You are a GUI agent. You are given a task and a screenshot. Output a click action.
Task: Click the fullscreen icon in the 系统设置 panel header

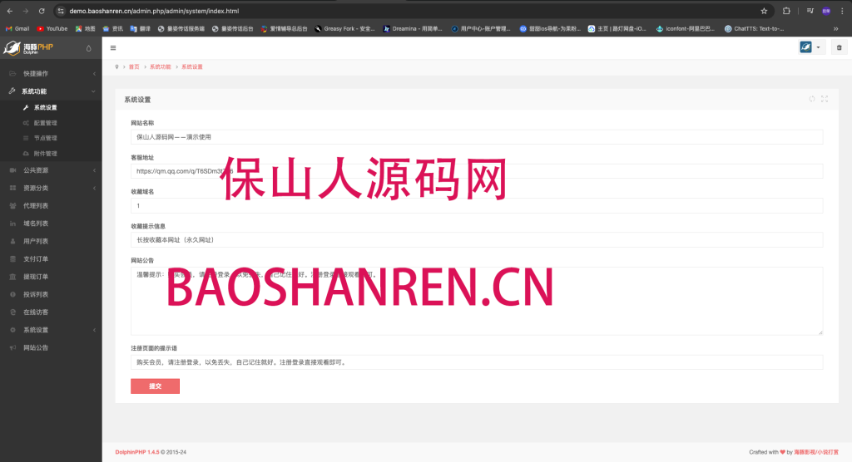coord(825,99)
